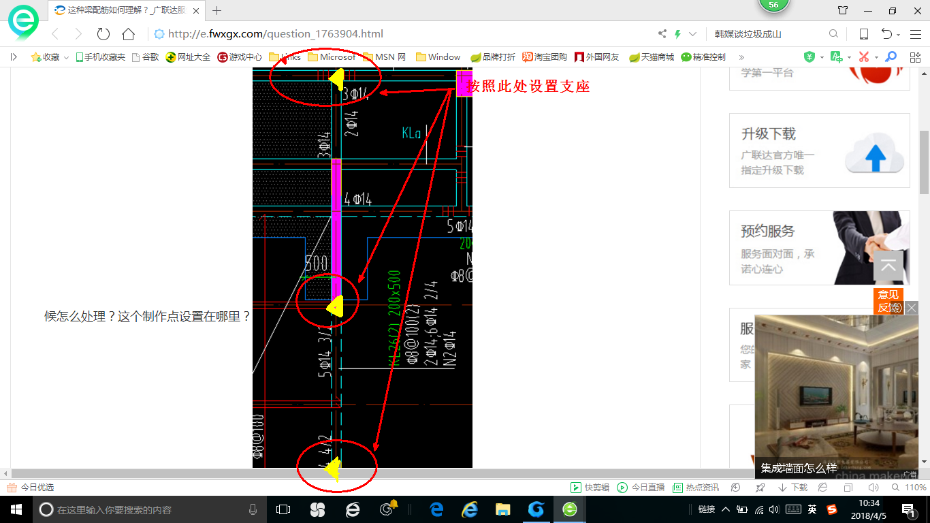Open a new tab with plus
Screen dimensions: 930x523
click(217, 10)
